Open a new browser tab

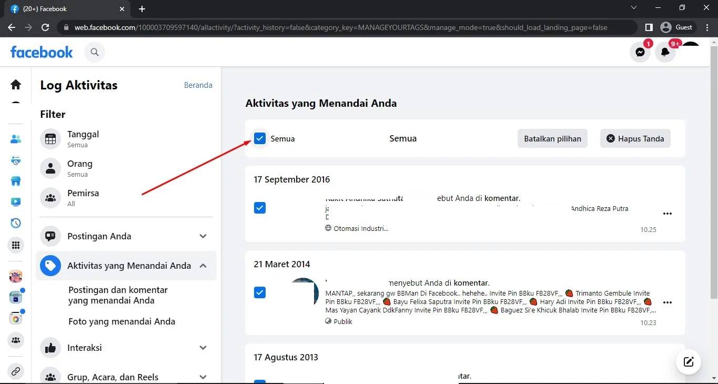click(142, 9)
